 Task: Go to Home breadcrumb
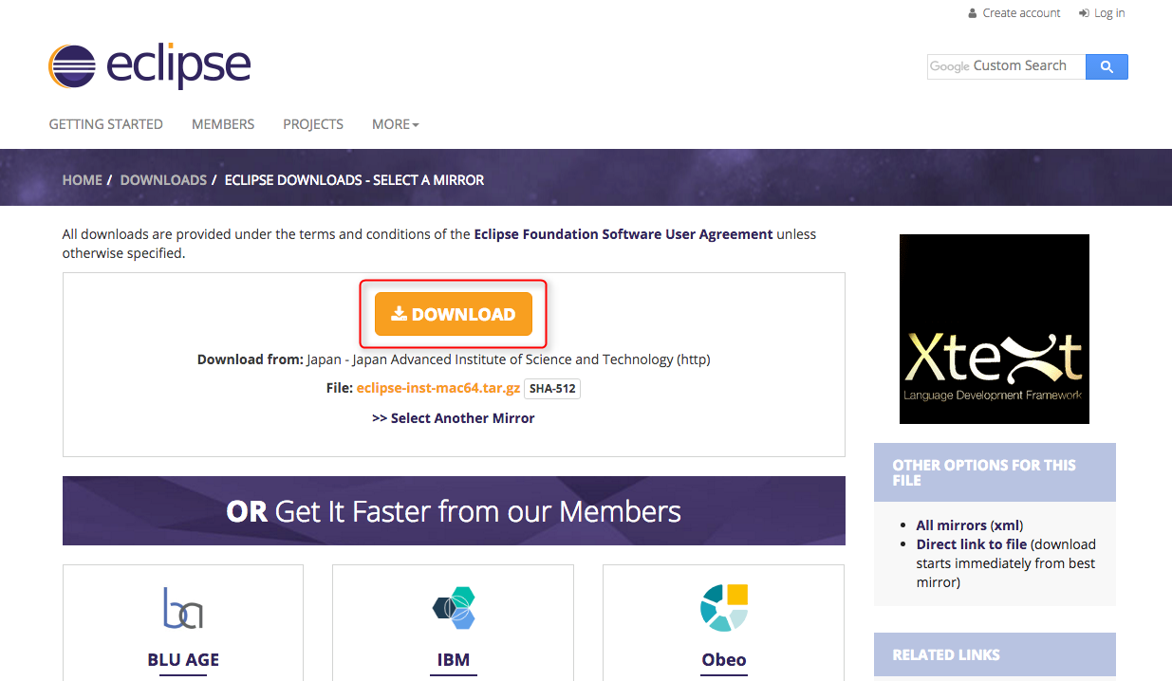point(83,180)
